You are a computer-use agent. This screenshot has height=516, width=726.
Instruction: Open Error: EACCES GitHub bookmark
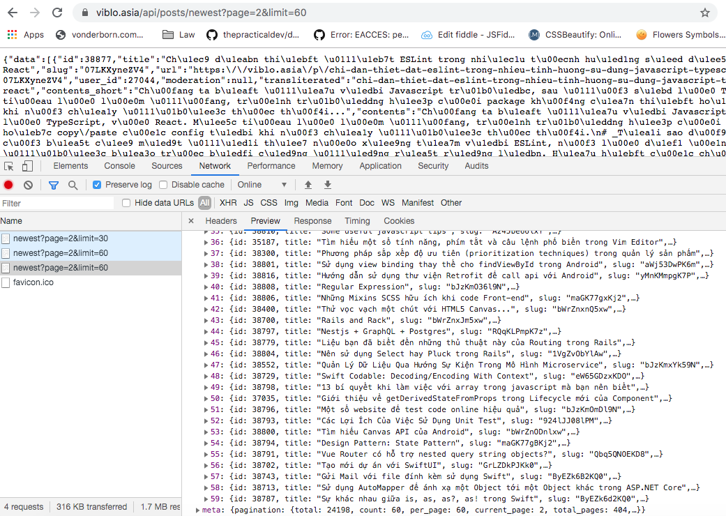[x=361, y=35]
